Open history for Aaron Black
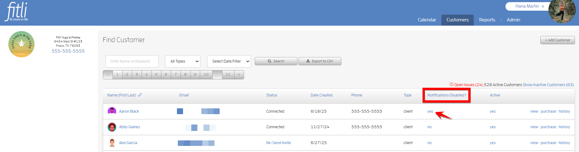Viewport: 579px width, 152px height. point(564,111)
